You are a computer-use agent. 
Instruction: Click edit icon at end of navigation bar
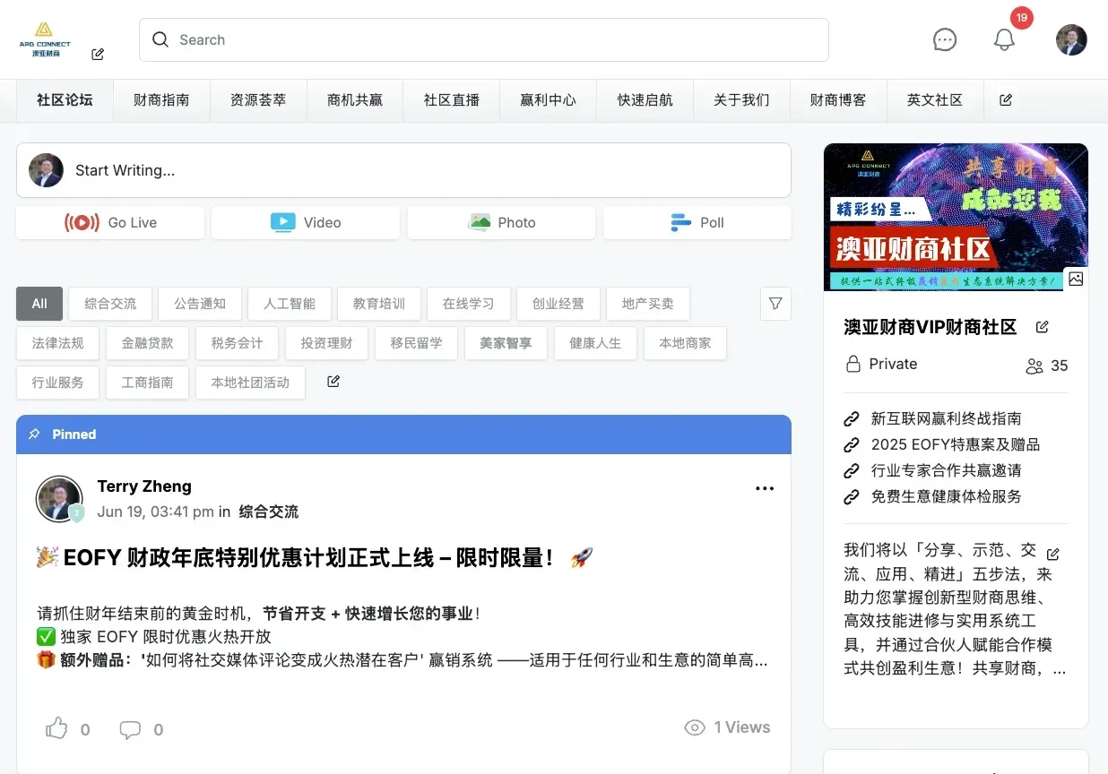[x=1006, y=100]
